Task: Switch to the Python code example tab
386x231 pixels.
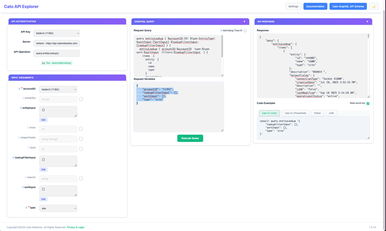Action: tap(317, 113)
